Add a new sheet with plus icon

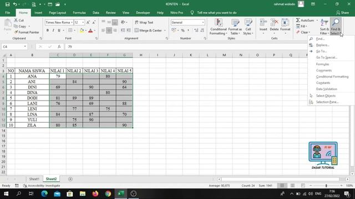[70, 179]
